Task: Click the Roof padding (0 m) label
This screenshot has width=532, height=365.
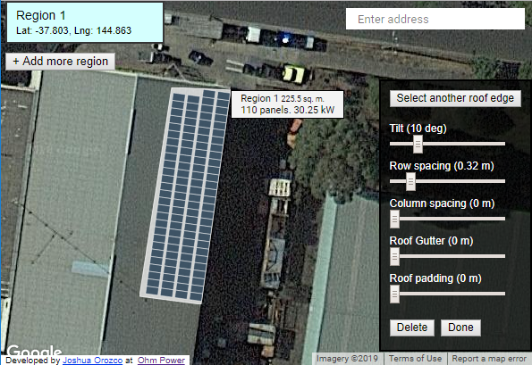Action: (435, 278)
